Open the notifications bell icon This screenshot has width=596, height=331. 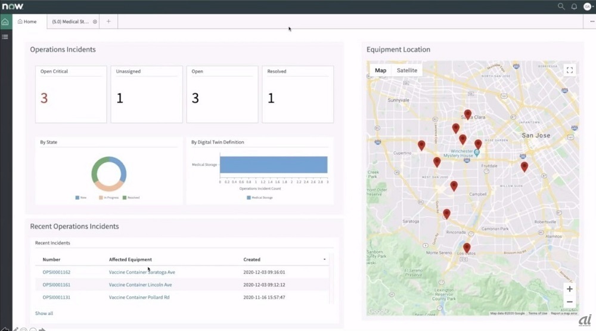(x=574, y=7)
